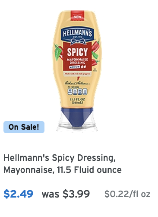
Task: Click the 11.5 FL OZ text on the bottle
Action: (x=77, y=99)
